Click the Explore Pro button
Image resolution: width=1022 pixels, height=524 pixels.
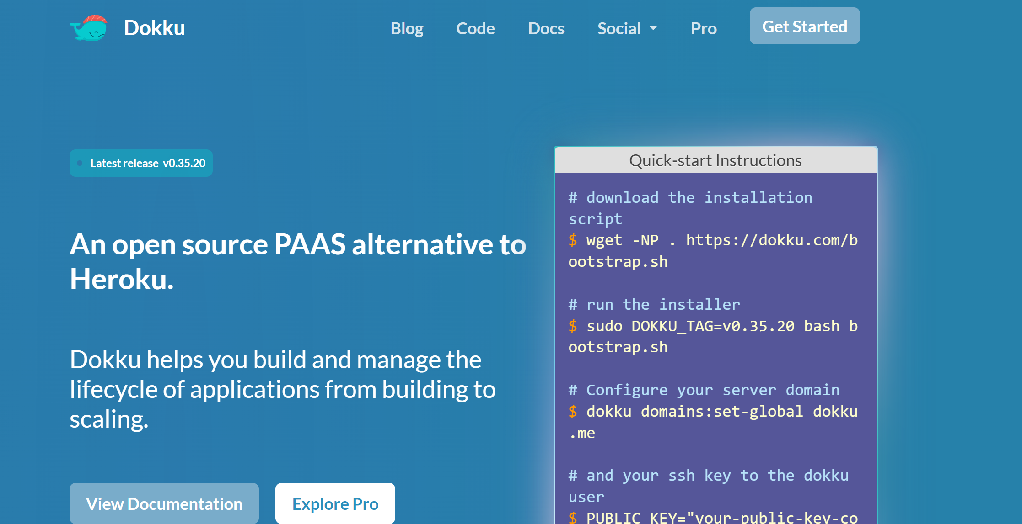pyautogui.click(x=335, y=503)
